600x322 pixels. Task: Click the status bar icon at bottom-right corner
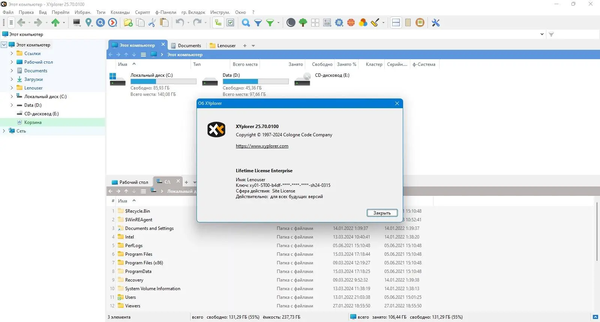tap(595, 317)
